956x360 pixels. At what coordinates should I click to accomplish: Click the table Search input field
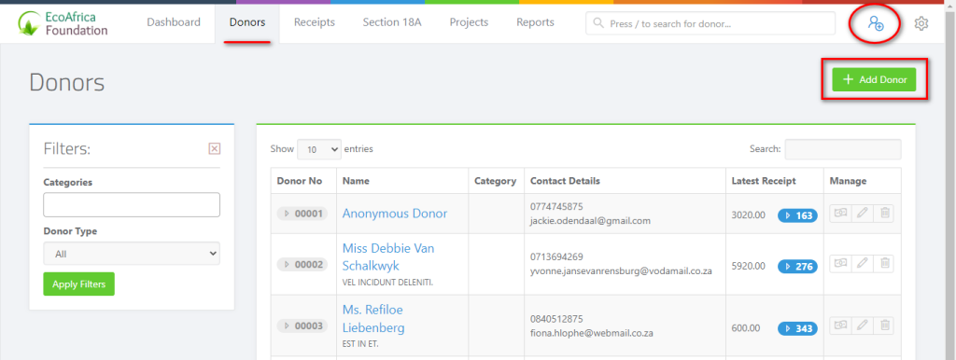click(x=843, y=149)
